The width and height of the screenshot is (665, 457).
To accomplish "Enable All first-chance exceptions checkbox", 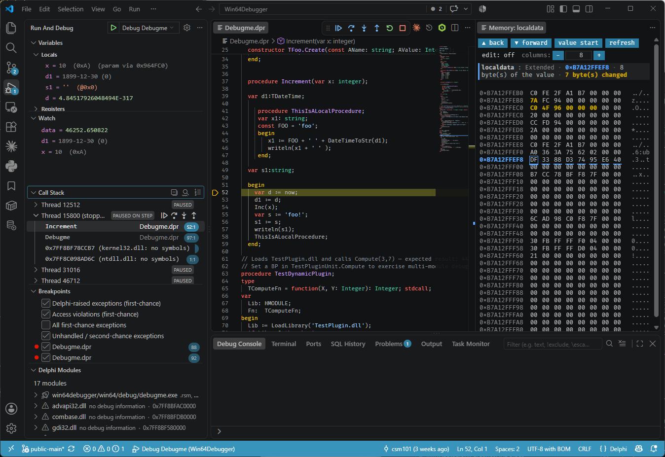I will [x=46, y=325].
